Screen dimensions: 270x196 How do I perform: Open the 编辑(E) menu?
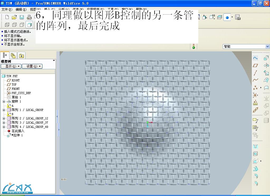point(21,9)
